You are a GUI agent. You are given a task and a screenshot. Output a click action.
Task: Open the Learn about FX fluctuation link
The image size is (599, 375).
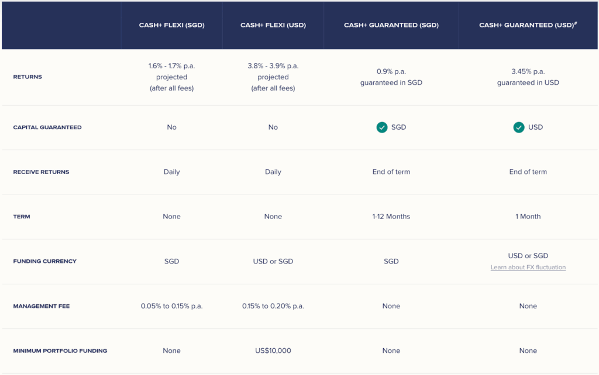coord(528,268)
